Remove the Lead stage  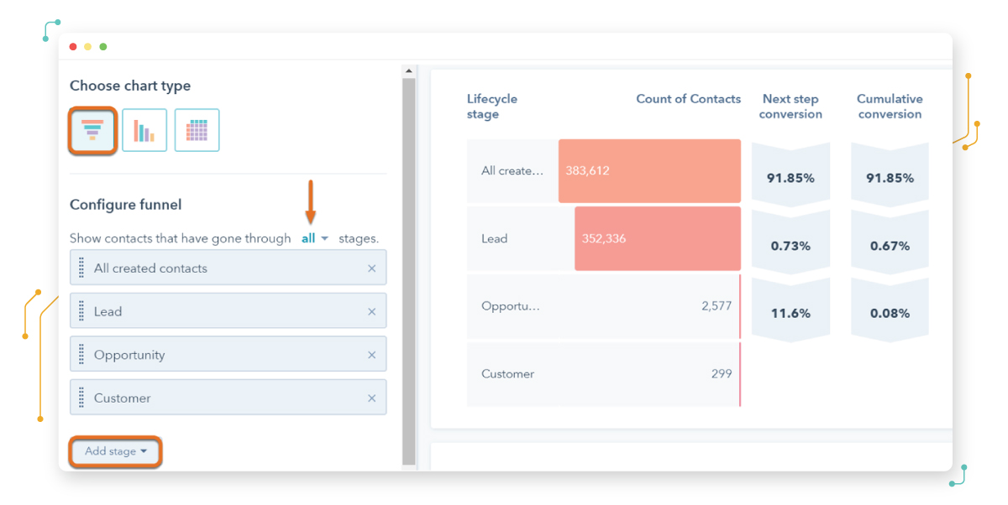(371, 312)
